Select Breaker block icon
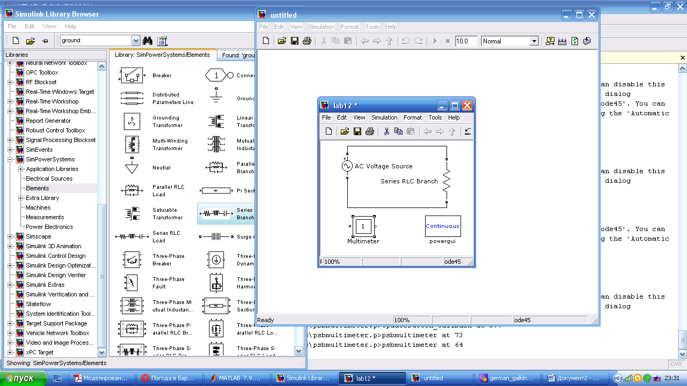 click(x=131, y=76)
